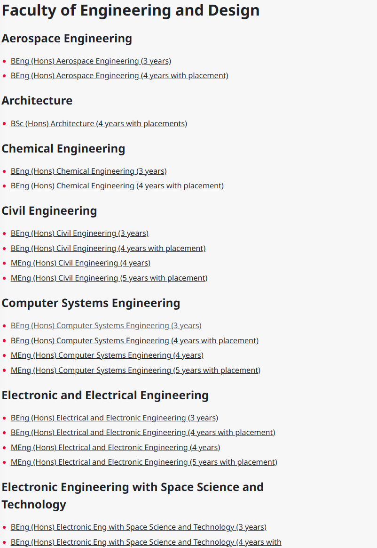Open BEng Computer Systems Engineering (3 years)
Image resolution: width=377 pixels, height=548 pixels.
click(x=106, y=326)
